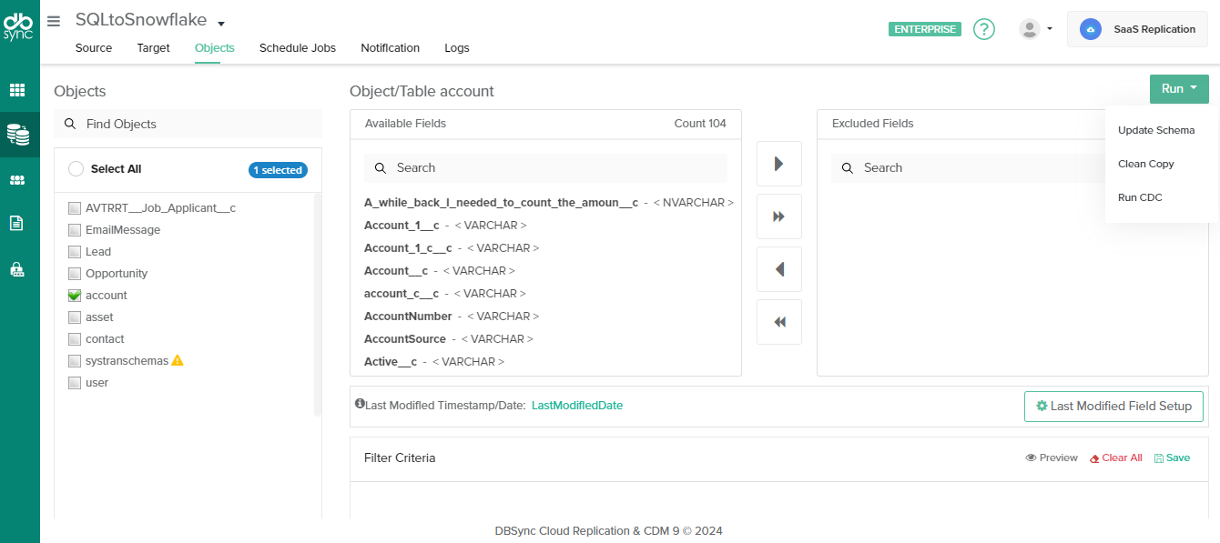The width and height of the screenshot is (1220, 543).
Task: Click the info icon beside Last Modified Timestamp
Action: (360, 404)
